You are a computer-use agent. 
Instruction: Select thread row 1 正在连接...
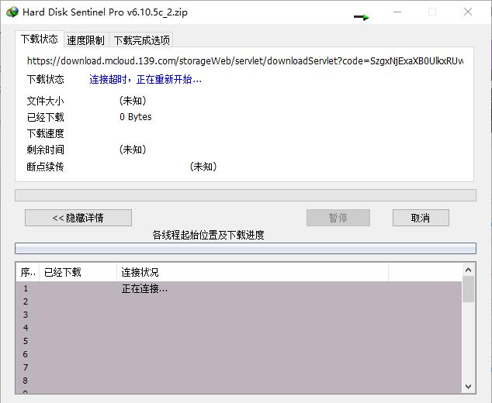click(x=239, y=288)
